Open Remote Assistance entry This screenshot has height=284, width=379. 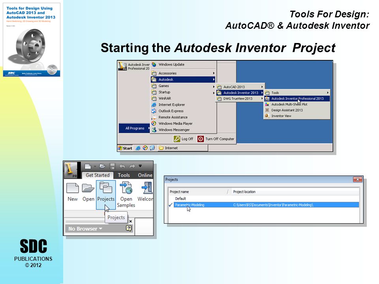coord(183,117)
